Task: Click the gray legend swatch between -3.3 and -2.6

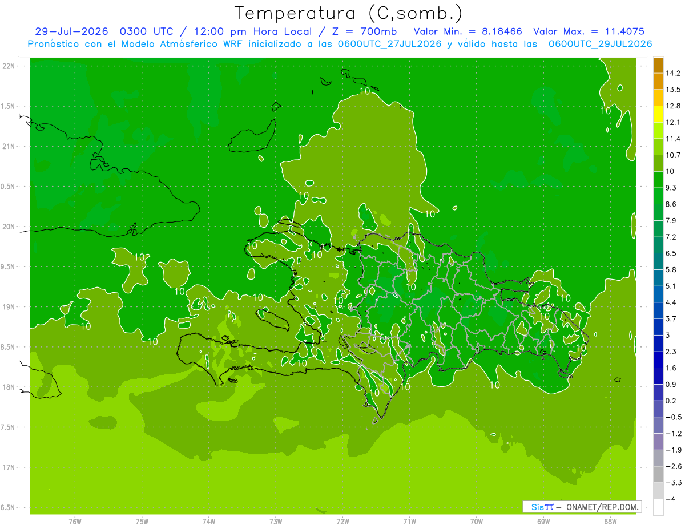Action: 658,474
